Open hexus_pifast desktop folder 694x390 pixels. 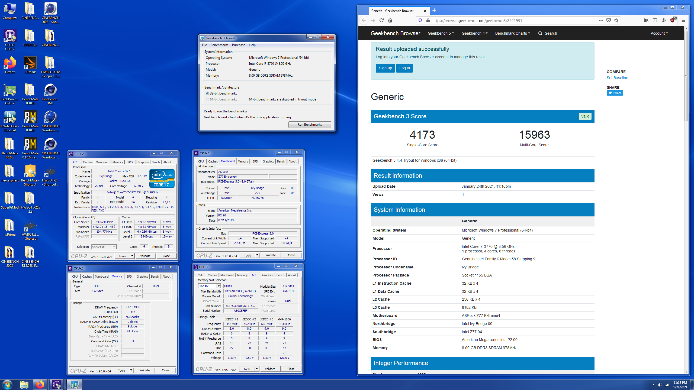[x=10, y=173]
